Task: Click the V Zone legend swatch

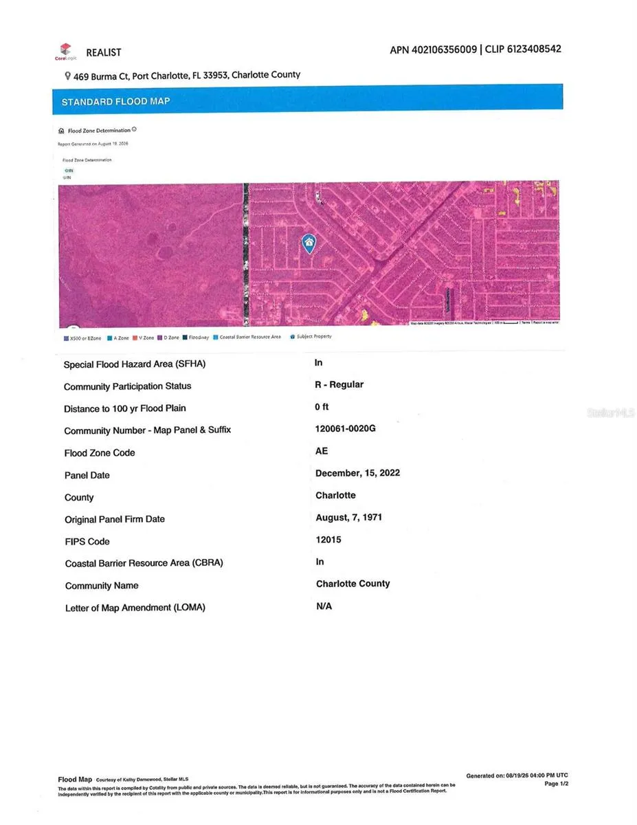Action: click(135, 338)
